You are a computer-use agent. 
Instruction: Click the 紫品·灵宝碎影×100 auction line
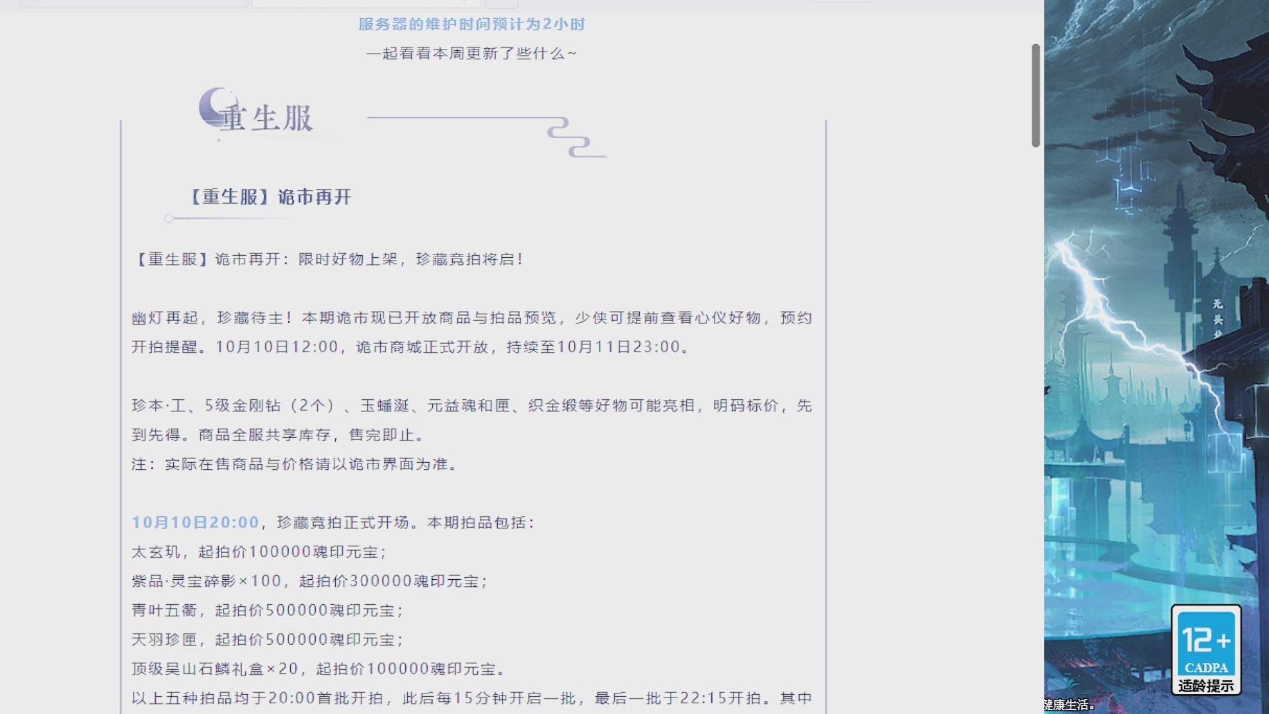[x=309, y=581]
